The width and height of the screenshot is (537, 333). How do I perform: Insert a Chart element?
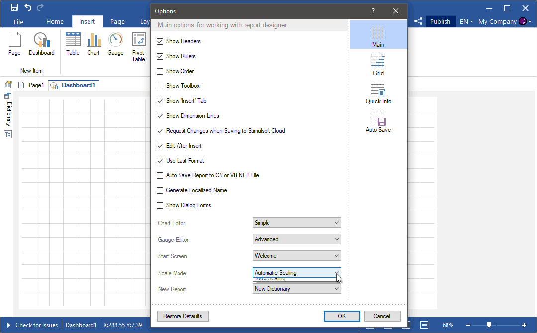point(93,44)
